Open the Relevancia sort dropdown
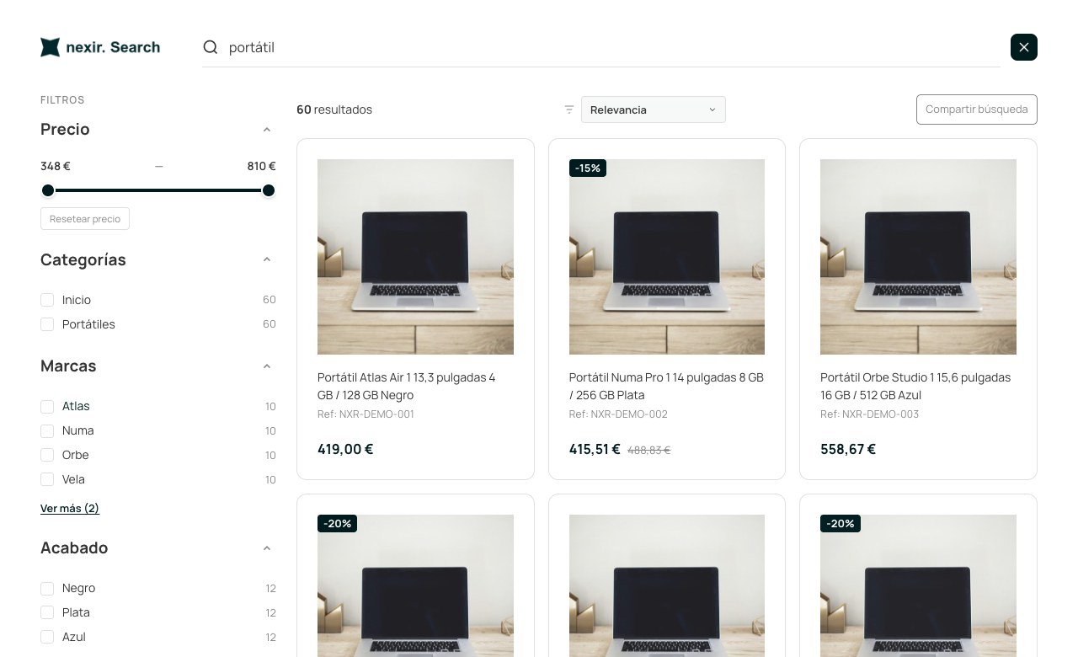Screen dimensions: 1078x657 tap(654, 109)
